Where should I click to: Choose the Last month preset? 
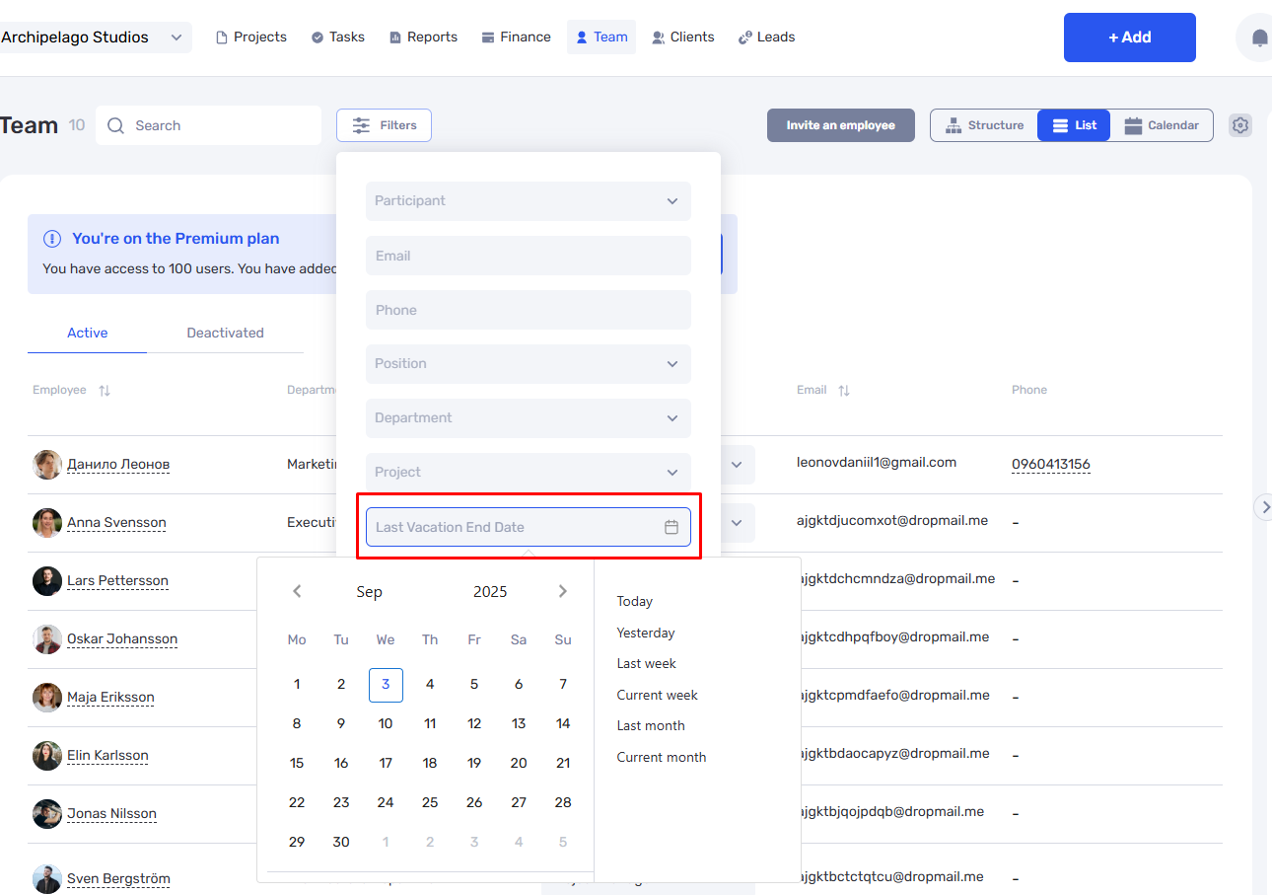651,725
